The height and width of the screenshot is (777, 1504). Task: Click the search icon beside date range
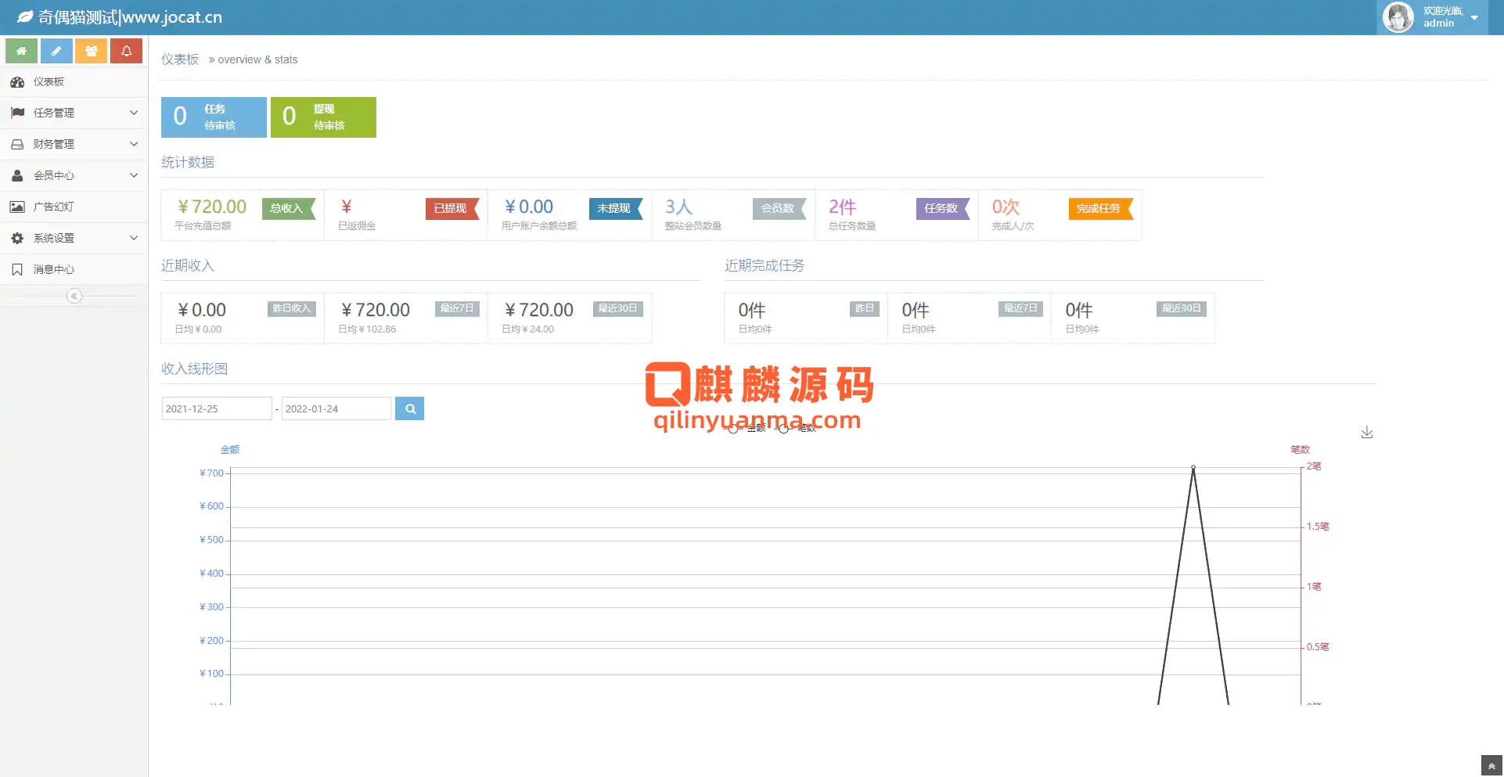click(x=409, y=408)
